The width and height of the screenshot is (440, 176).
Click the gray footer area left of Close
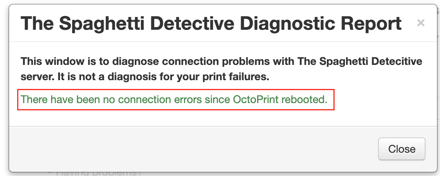[x=191, y=149]
